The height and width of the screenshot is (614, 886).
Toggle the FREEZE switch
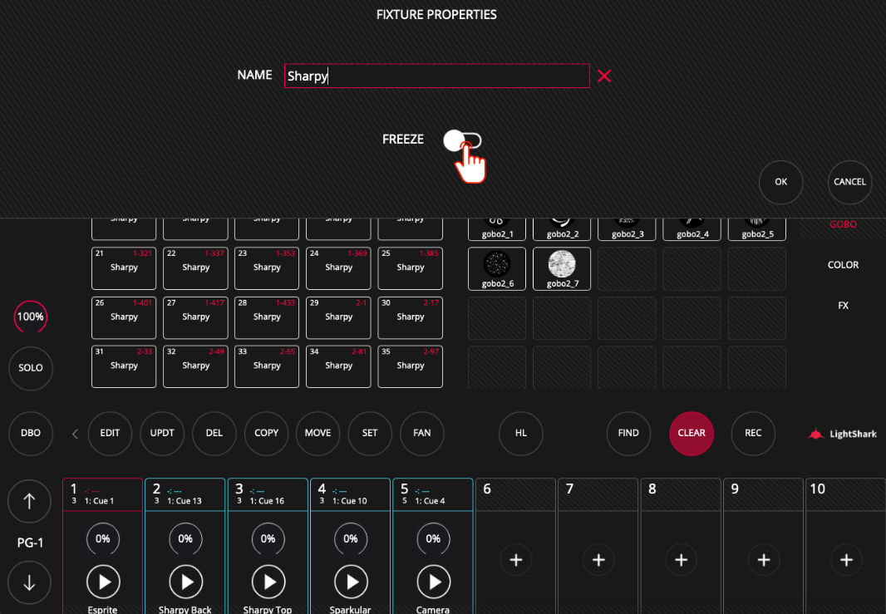[462, 140]
